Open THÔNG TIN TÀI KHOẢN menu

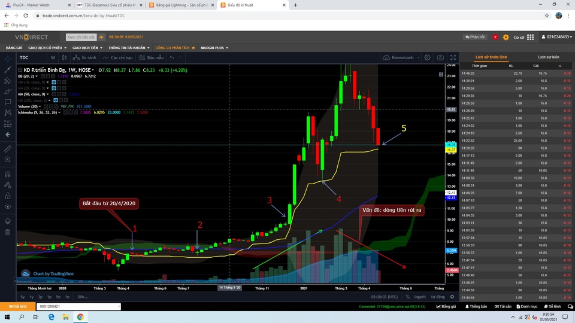129,48
